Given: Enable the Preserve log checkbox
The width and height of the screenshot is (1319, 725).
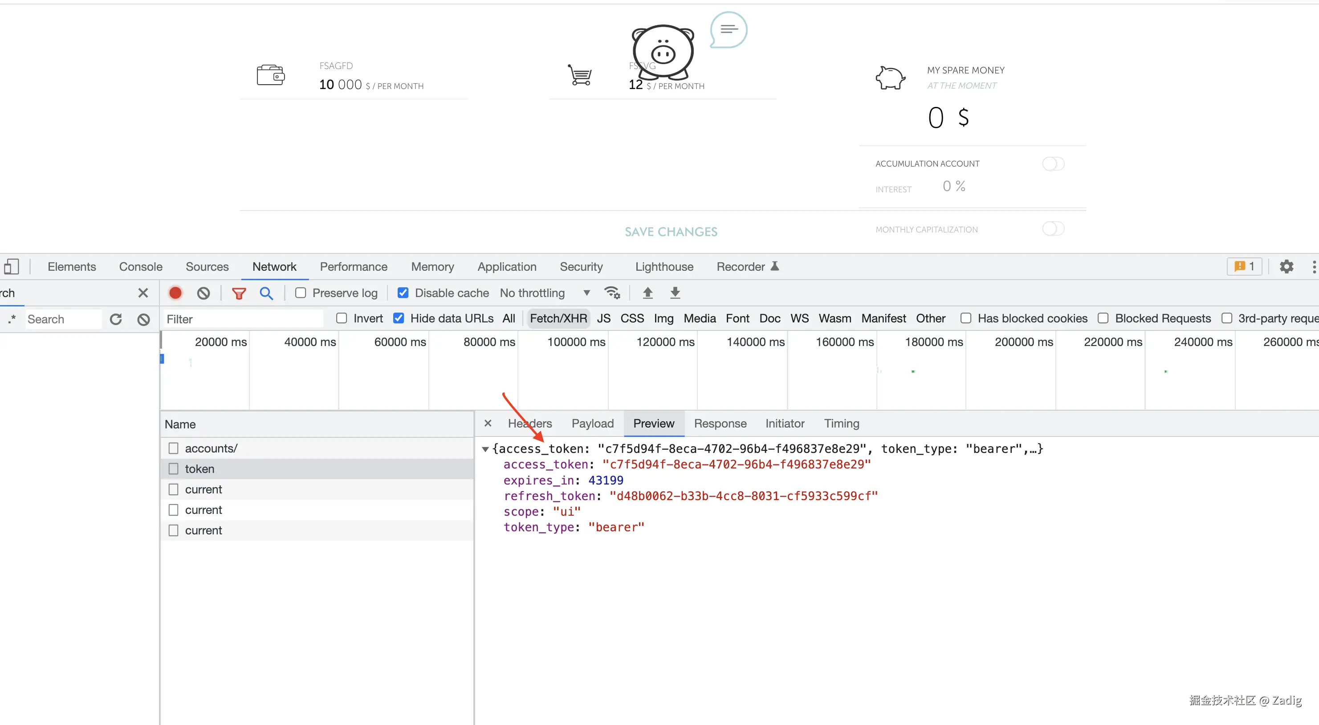Looking at the screenshot, I should [301, 293].
